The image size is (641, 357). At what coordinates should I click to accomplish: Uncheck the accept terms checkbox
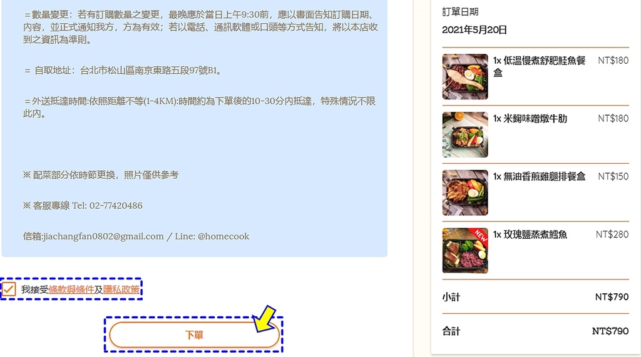click(x=9, y=289)
